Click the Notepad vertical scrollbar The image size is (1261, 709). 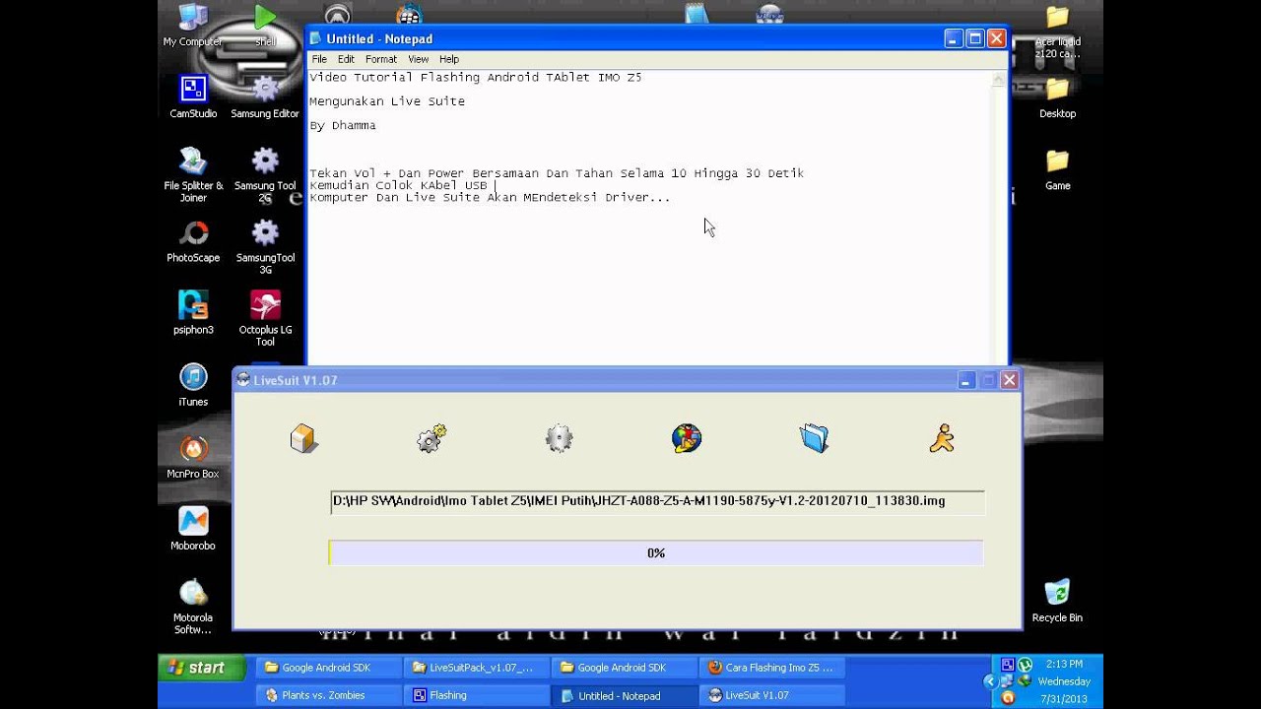pyautogui.click(x=1000, y=217)
